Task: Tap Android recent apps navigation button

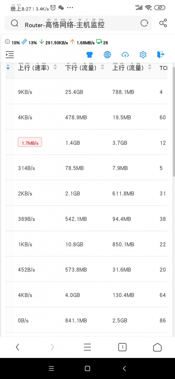Action: coord(51,368)
